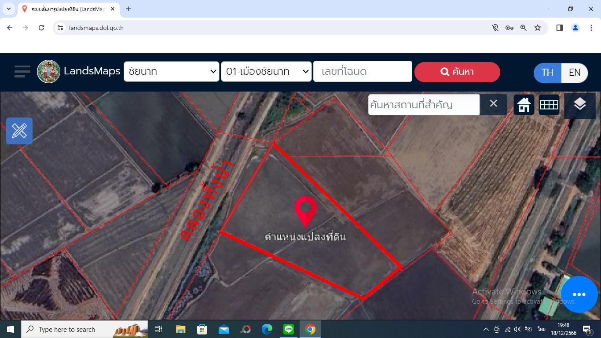Open the map layers icon
The image size is (601, 338).
[579, 104]
